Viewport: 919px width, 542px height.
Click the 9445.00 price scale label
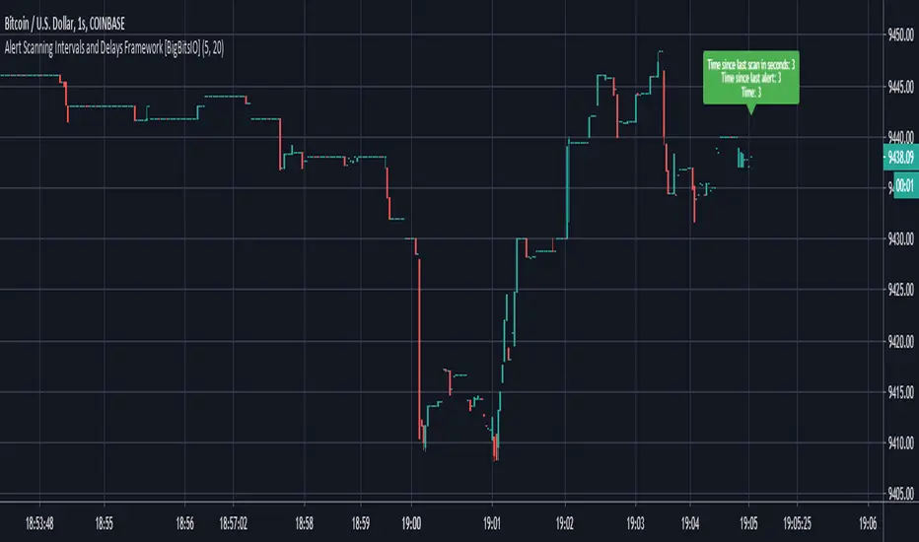coord(897,87)
